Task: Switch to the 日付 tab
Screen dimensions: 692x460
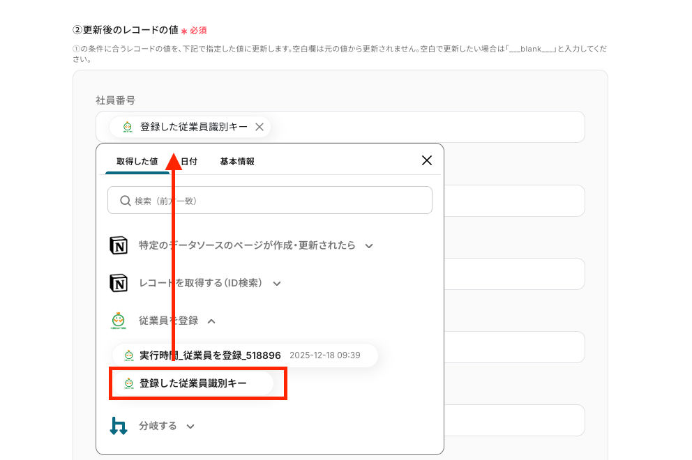Action: point(189,162)
